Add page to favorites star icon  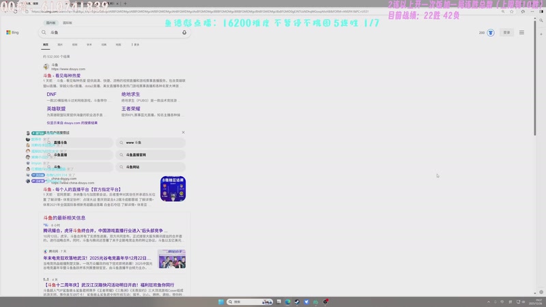click(511, 12)
